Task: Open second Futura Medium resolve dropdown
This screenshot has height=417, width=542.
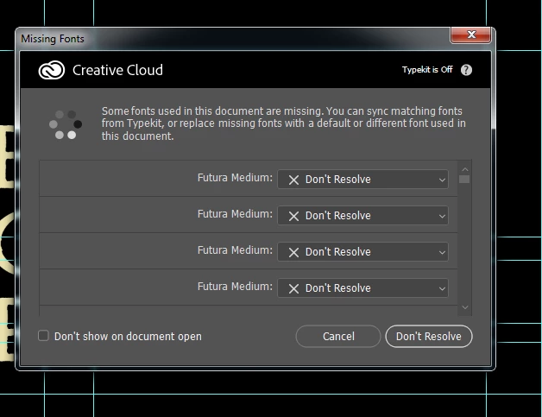Action: [x=362, y=216]
